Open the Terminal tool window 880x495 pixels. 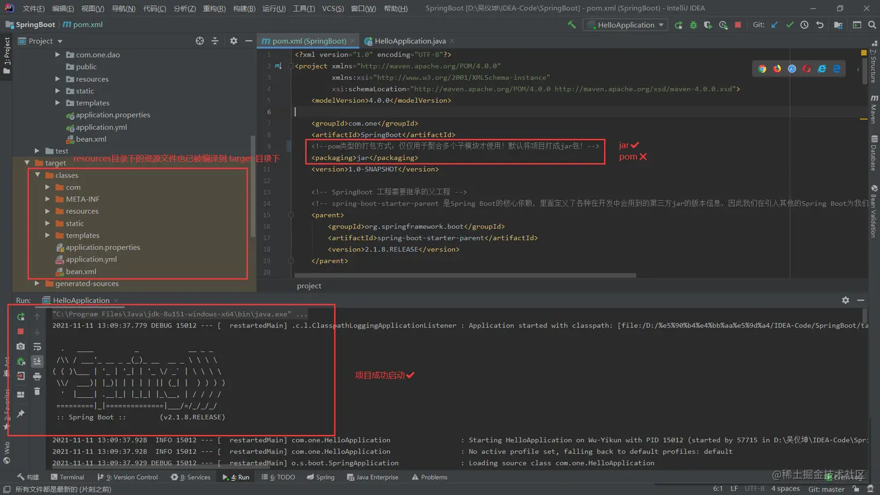pyautogui.click(x=67, y=477)
